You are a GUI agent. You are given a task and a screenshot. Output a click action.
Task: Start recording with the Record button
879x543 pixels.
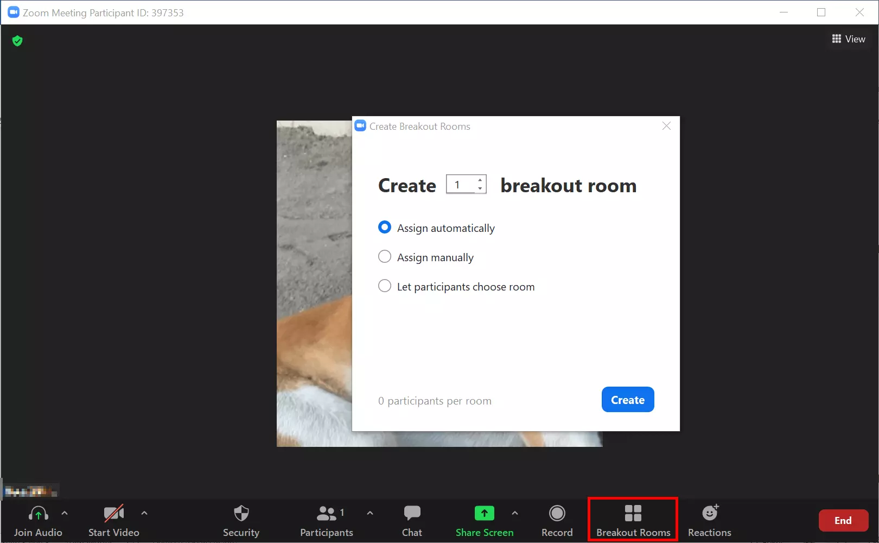(x=557, y=521)
